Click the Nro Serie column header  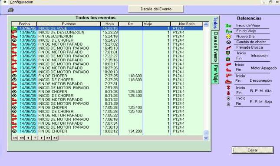point(187,24)
